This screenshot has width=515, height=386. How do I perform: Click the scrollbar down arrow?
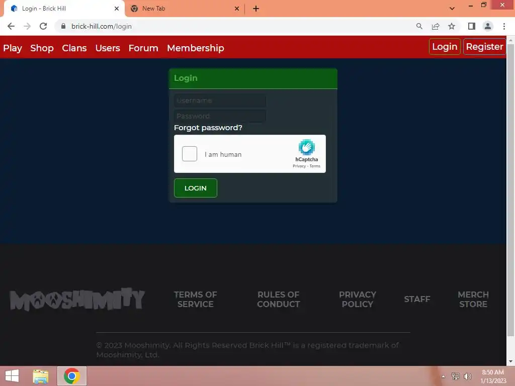pos(510,361)
